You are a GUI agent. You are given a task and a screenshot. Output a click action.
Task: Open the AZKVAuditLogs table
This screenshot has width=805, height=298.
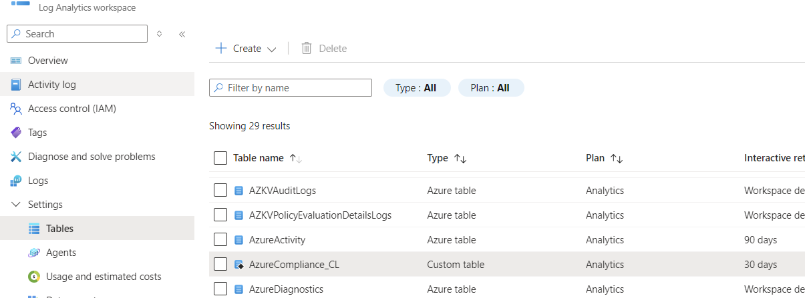pos(283,191)
